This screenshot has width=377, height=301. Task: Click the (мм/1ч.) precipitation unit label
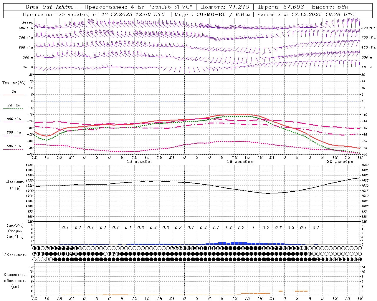pyautogui.click(x=15, y=237)
